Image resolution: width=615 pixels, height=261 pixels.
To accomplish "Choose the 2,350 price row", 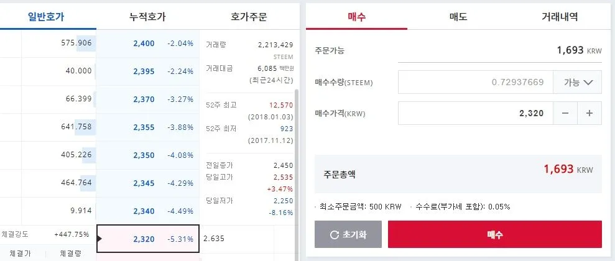I will 148,155.
